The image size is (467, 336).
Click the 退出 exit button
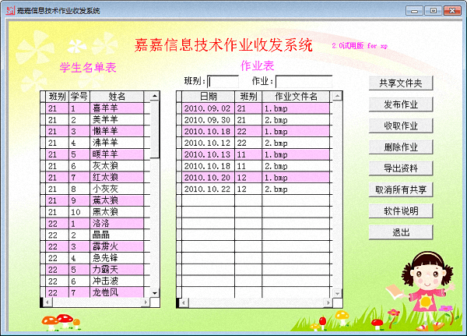point(400,232)
